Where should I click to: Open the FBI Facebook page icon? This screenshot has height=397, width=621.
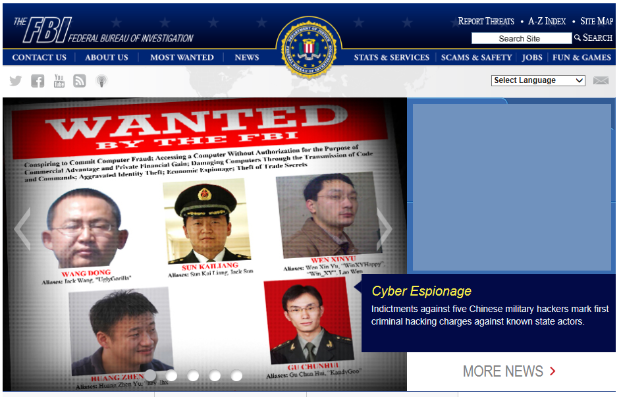coord(38,81)
